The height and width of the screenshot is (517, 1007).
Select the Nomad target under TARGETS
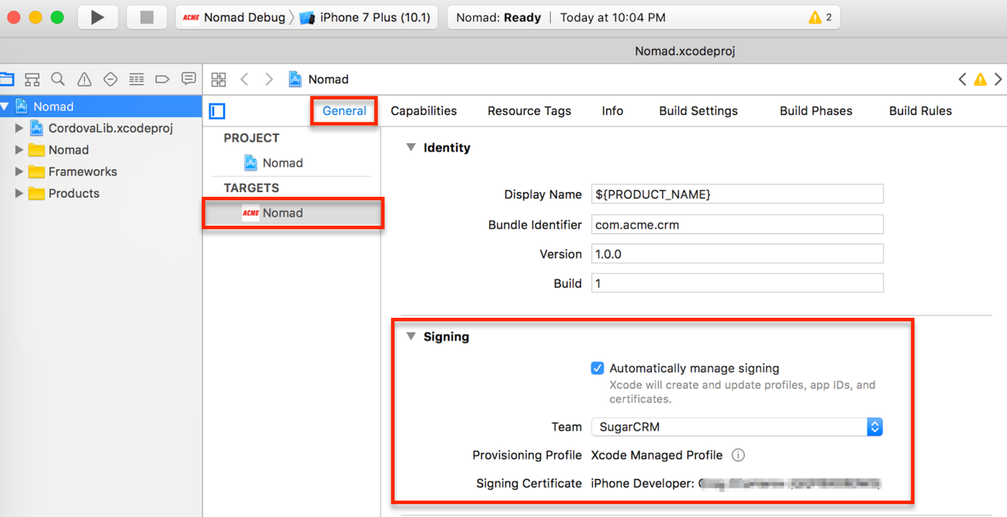click(x=293, y=213)
